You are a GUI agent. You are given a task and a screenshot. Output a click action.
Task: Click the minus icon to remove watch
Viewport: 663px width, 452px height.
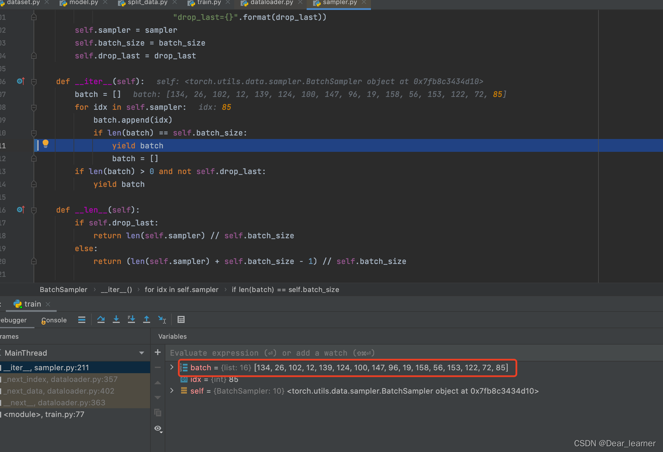(x=158, y=367)
